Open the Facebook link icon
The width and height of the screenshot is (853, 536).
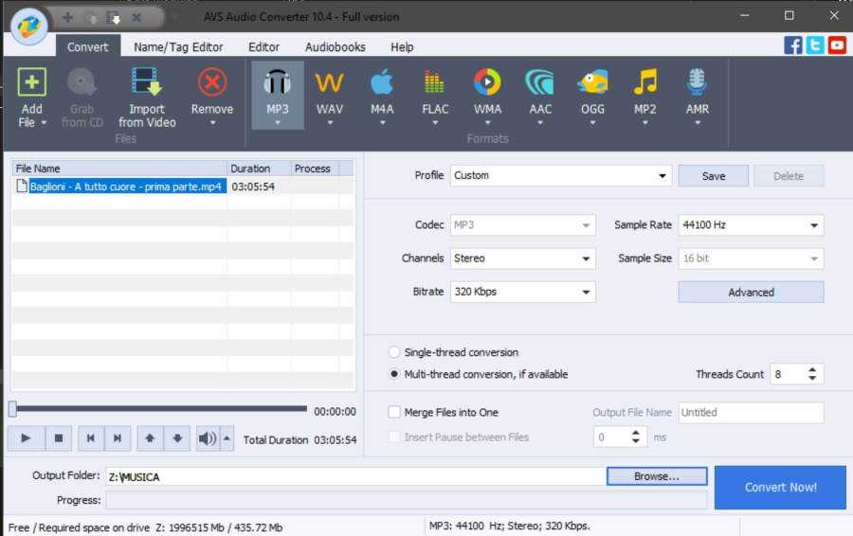(x=793, y=45)
